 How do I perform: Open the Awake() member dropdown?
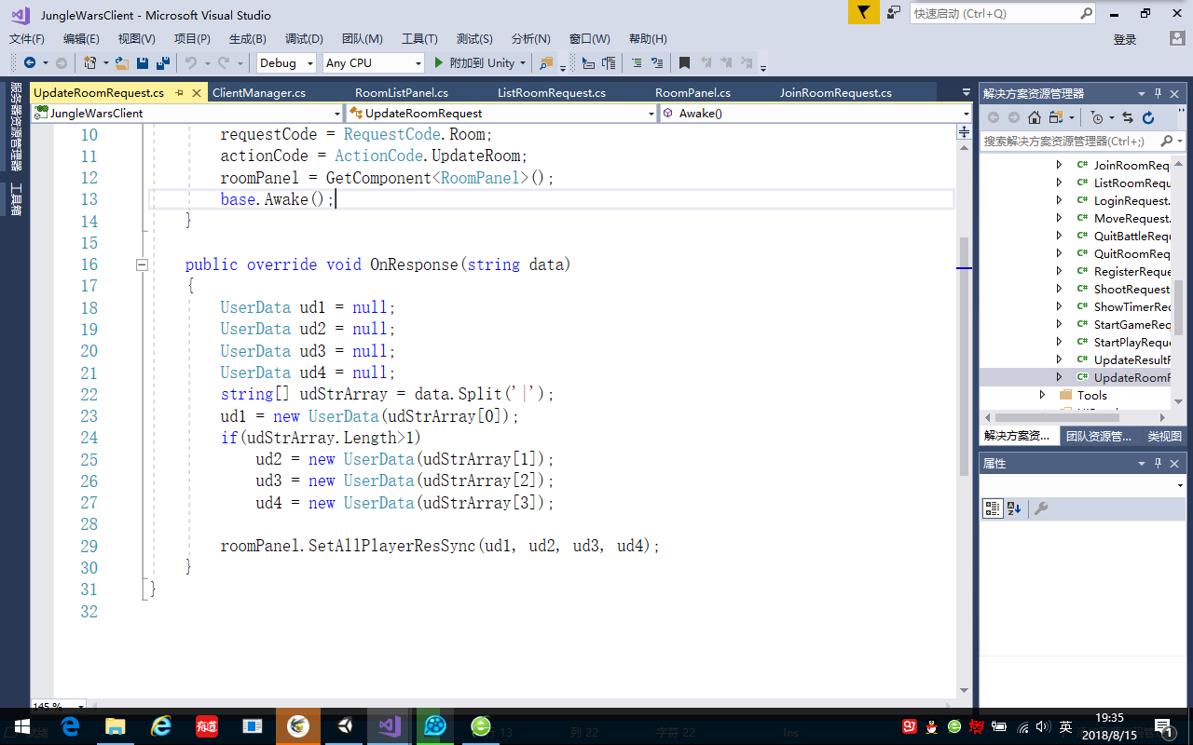coord(966,113)
